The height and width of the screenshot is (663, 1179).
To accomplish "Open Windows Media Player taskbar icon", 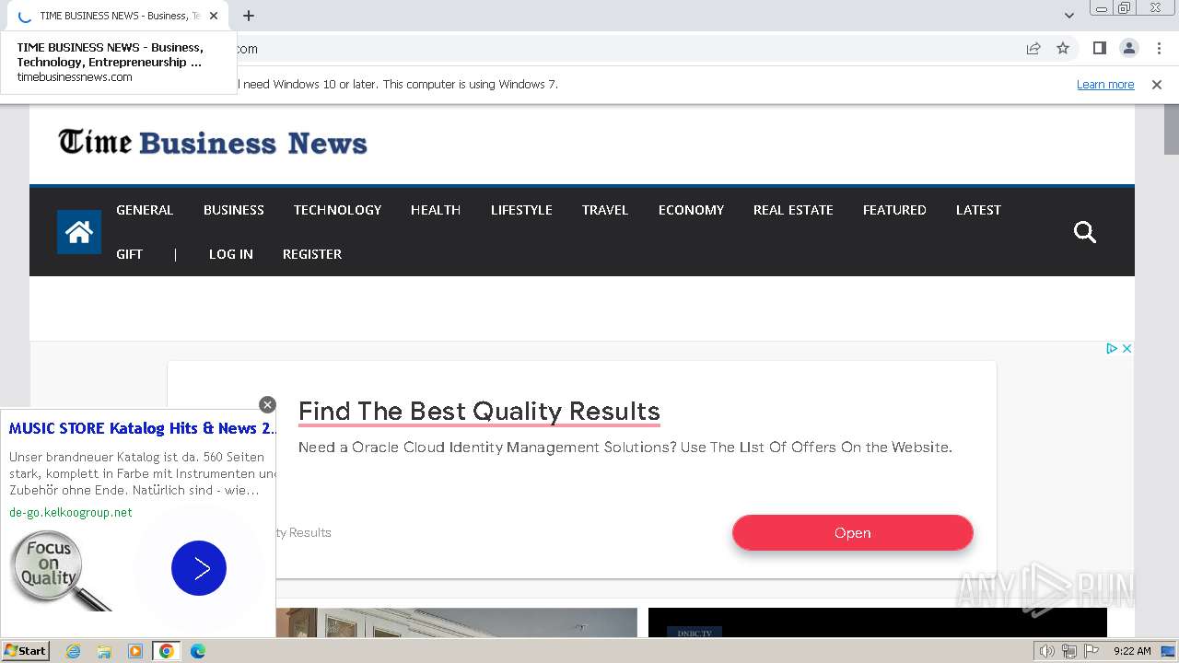I will (x=135, y=651).
